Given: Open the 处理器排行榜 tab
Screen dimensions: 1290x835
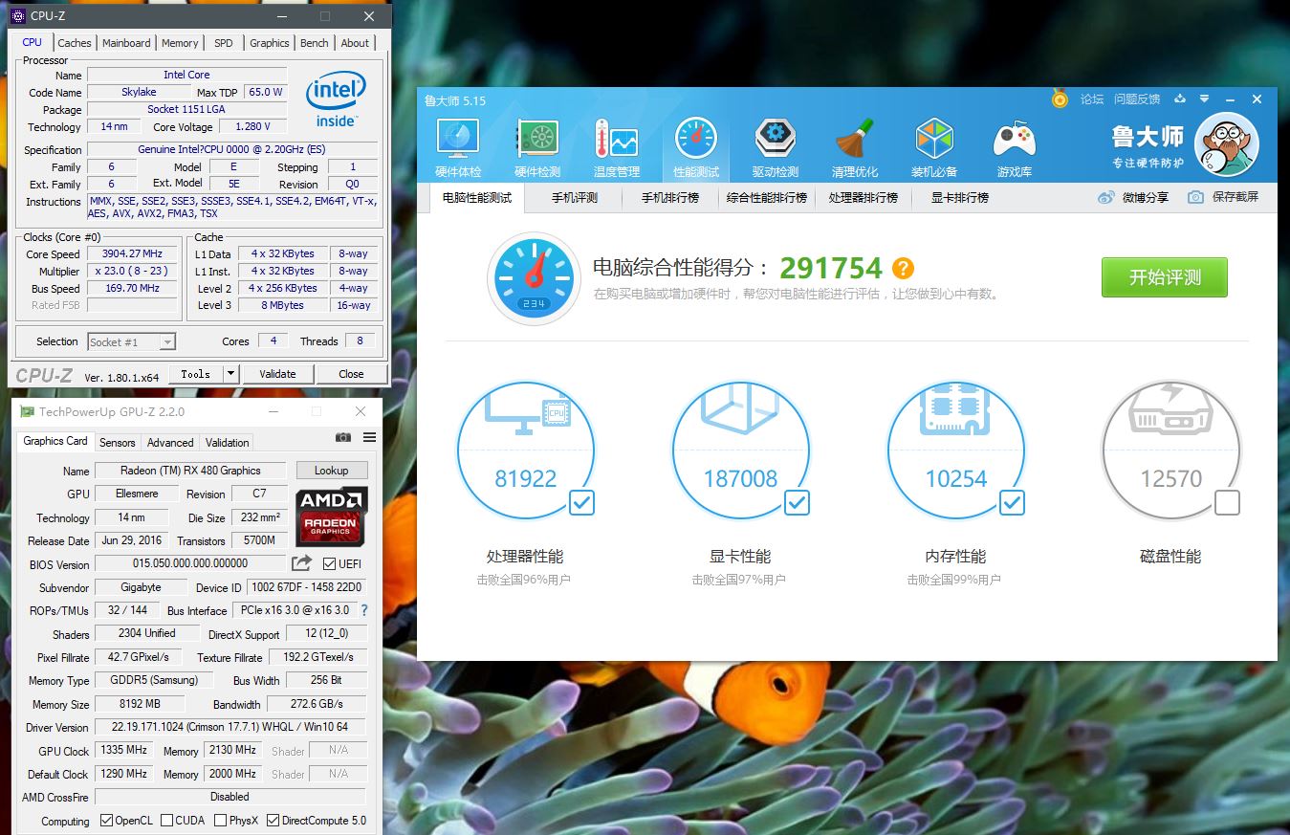Looking at the screenshot, I should click(864, 198).
